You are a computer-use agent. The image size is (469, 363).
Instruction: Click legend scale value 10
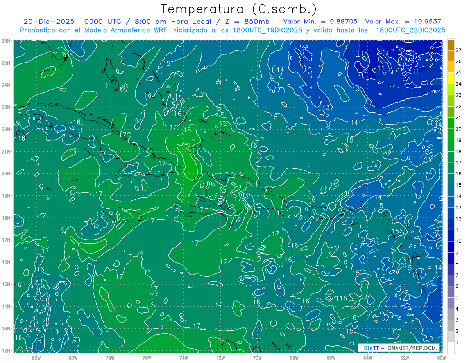(459, 241)
